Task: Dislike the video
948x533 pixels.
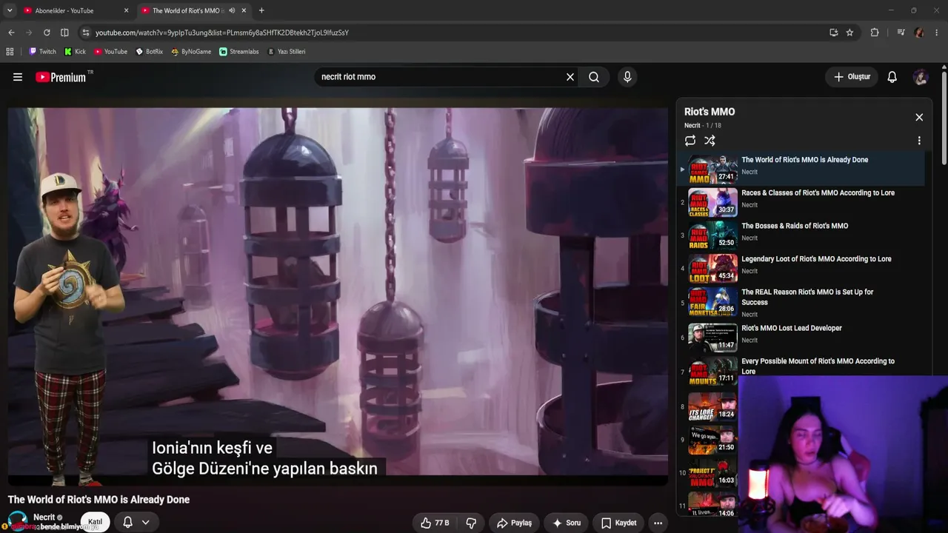Action: pos(471,523)
